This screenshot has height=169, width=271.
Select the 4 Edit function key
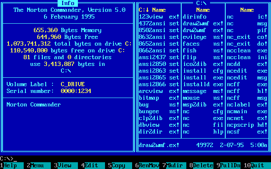tap(91, 166)
